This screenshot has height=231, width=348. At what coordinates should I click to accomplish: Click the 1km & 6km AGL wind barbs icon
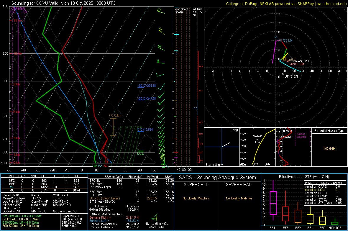[154, 217]
